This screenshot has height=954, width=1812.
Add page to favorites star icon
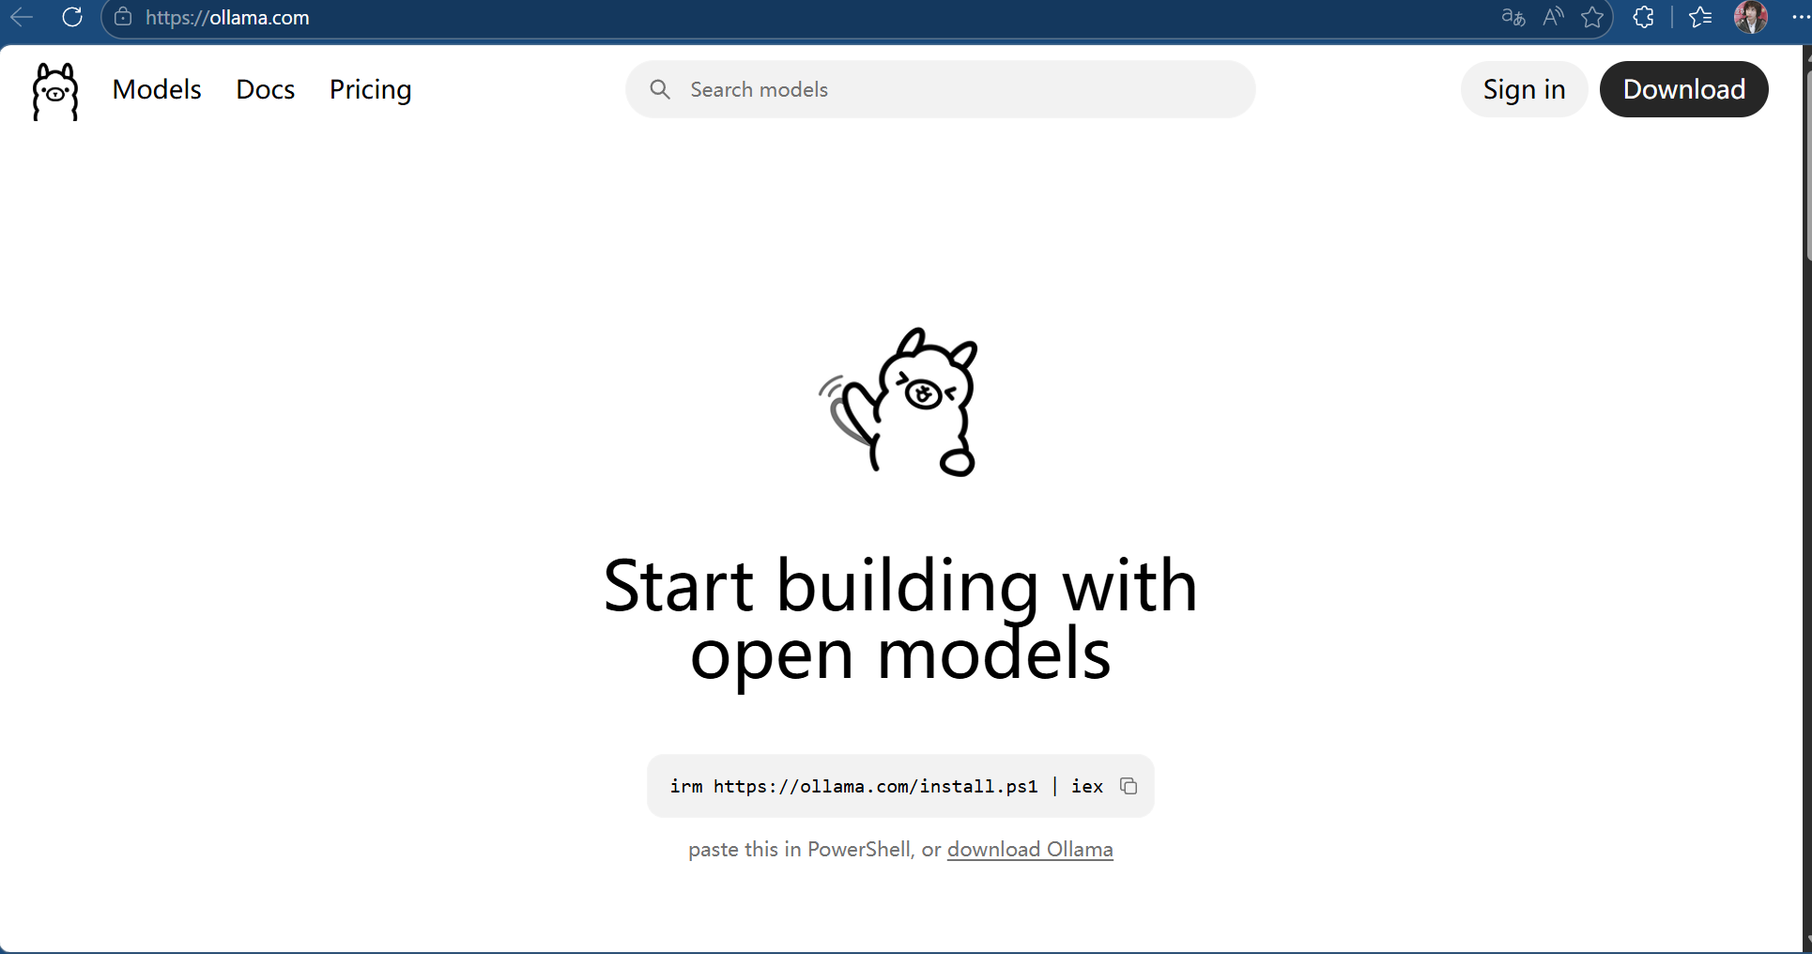click(x=1592, y=17)
